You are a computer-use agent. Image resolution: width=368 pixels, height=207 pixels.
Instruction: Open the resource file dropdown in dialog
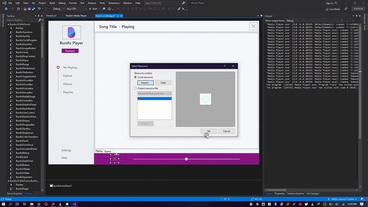(x=155, y=93)
